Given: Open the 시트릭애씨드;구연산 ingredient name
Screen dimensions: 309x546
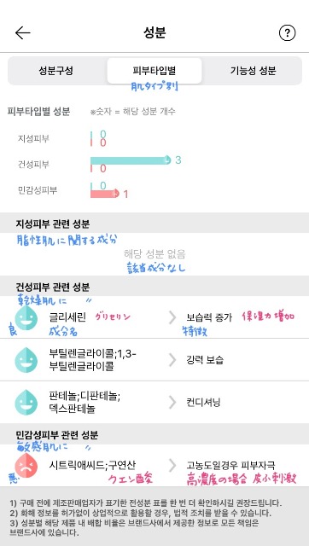Looking at the screenshot, I should pos(93,465).
